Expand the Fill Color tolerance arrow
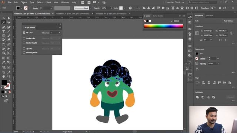Viewport: 237px width, 133px height. pyautogui.click(x=59, y=33)
